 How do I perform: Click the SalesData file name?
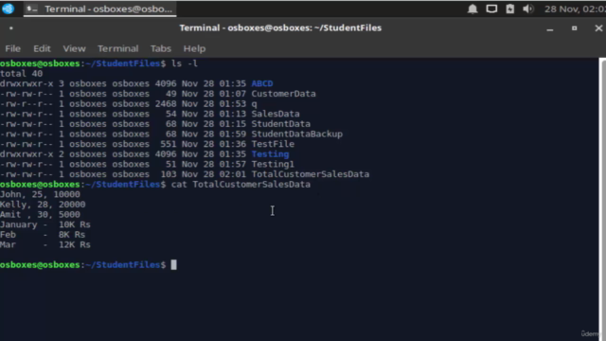pyautogui.click(x=276, y=114)
